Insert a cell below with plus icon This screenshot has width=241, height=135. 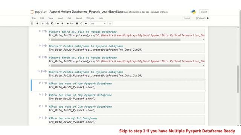coord(37,24)
